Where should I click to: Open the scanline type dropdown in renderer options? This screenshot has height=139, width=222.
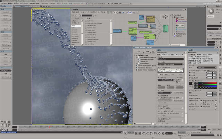tap(207, 67)
